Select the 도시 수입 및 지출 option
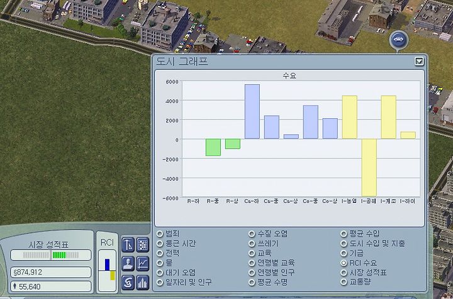453x299 pixels. 373,243
